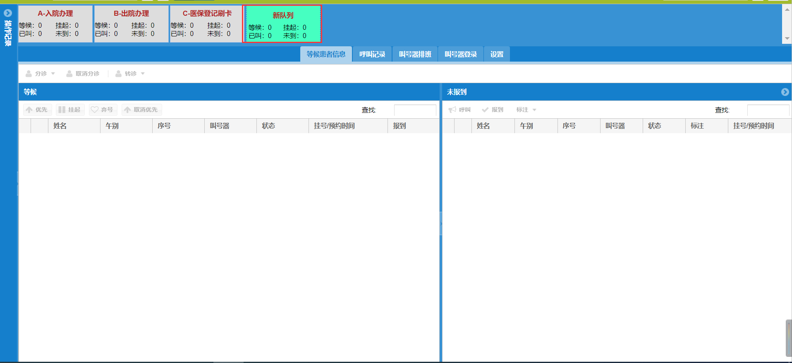Click the 弃号 heart button
Viewport: 792px width, 363px height.
coord(103,110)
